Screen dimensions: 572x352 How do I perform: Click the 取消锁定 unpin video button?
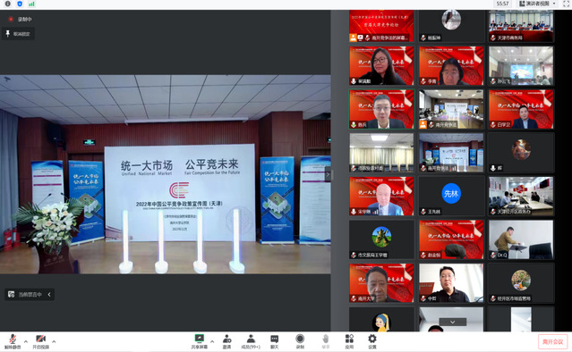click(18, 34)
